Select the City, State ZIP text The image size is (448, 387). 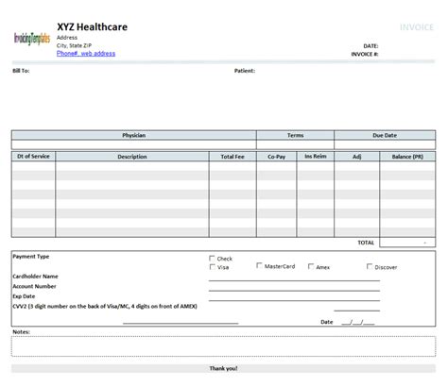point(74,45)
